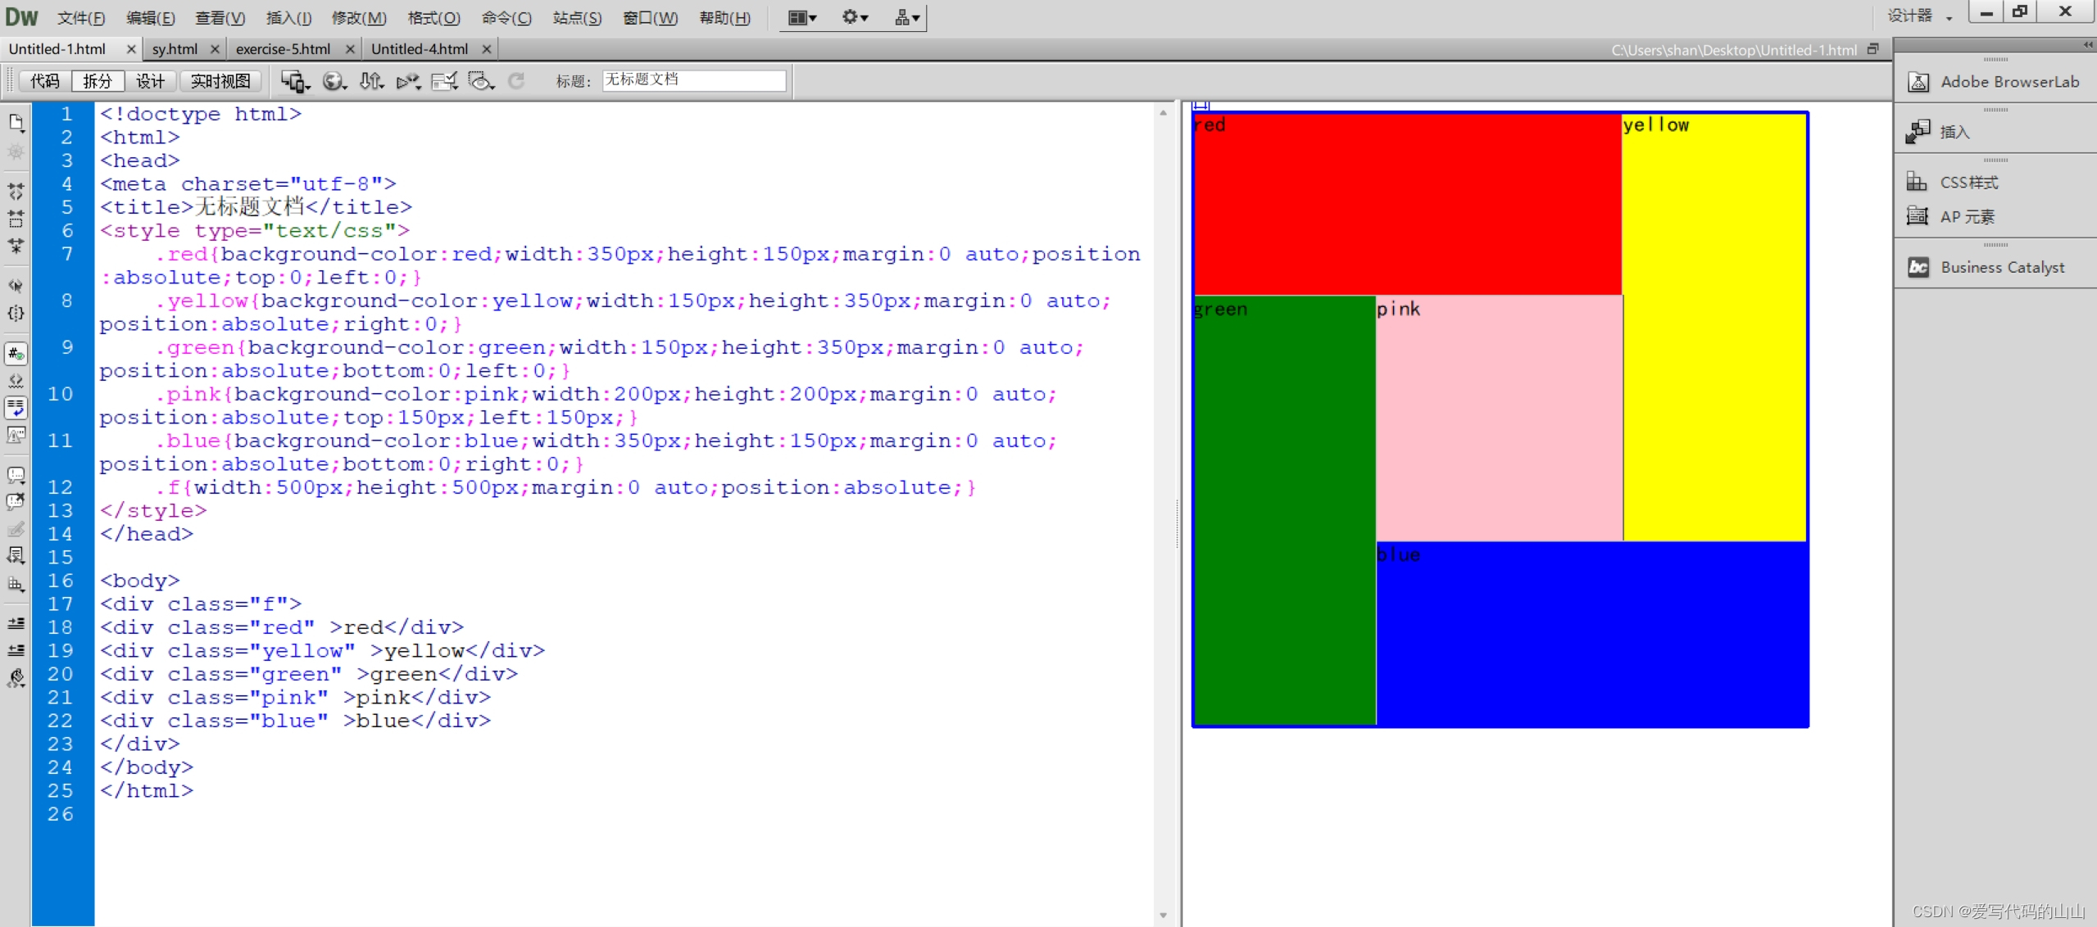Screen dimensions: 2097x927
Task: Open CSS样式 panel icon
Action: point(1917,182)
